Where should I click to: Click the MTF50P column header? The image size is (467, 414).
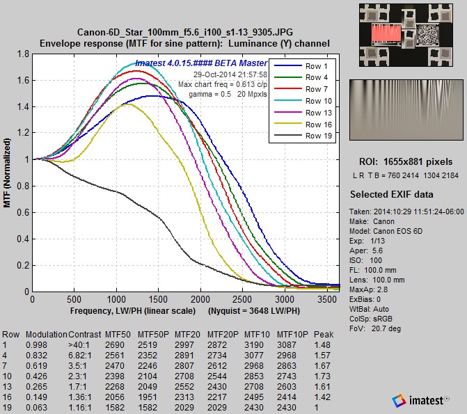(x=153, y=335)
